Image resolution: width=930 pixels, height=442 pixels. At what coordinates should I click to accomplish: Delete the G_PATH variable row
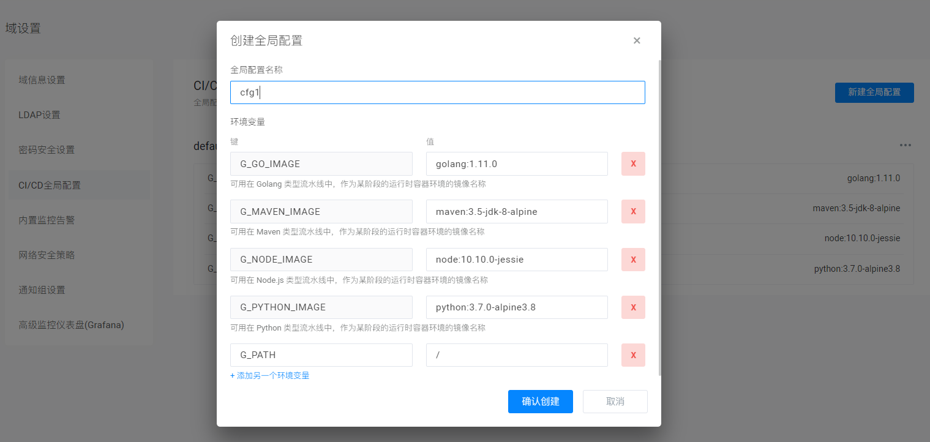pyautogui.click(x=633, y=355)
